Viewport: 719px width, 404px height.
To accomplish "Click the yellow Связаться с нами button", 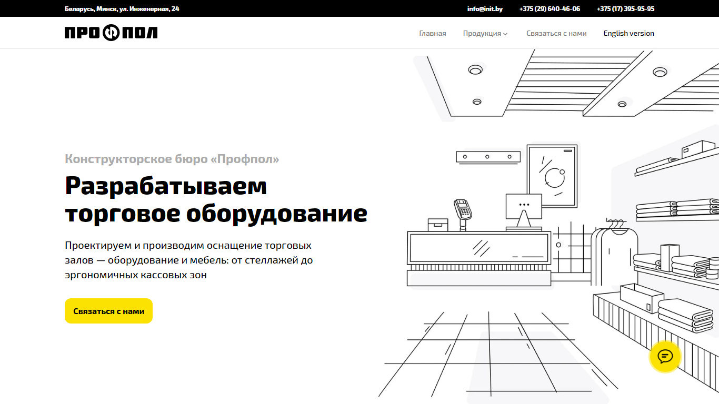I will 108,311.
